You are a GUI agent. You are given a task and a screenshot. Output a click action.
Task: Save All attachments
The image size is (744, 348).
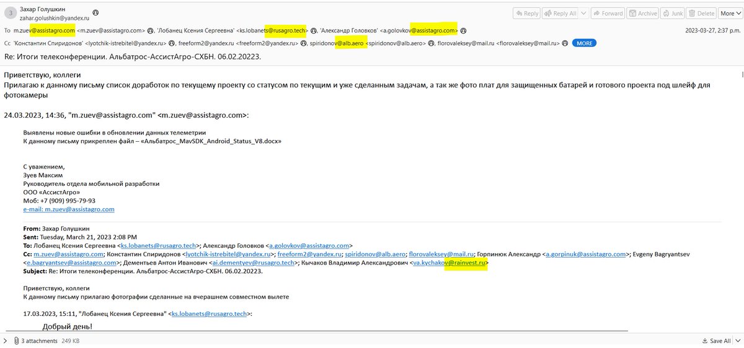tap(715, 341)
